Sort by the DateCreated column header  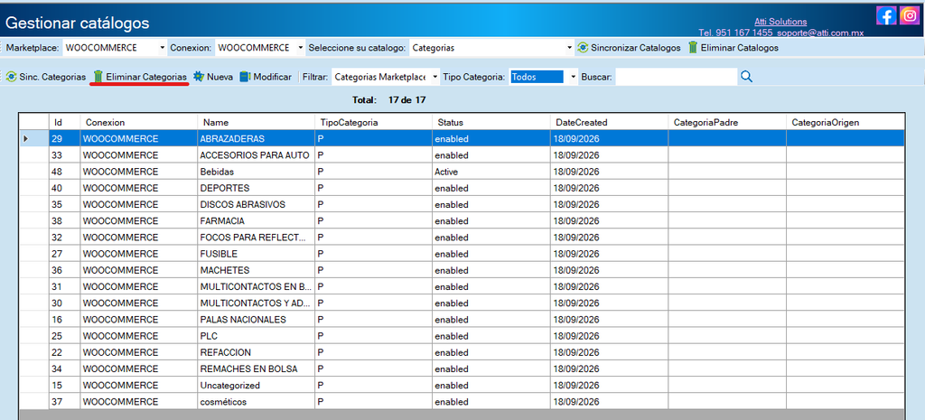[610, 122]
